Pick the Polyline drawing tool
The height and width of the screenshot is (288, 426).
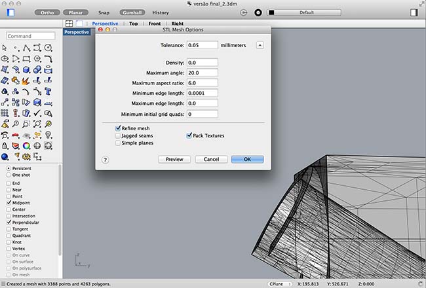point(26,48)
